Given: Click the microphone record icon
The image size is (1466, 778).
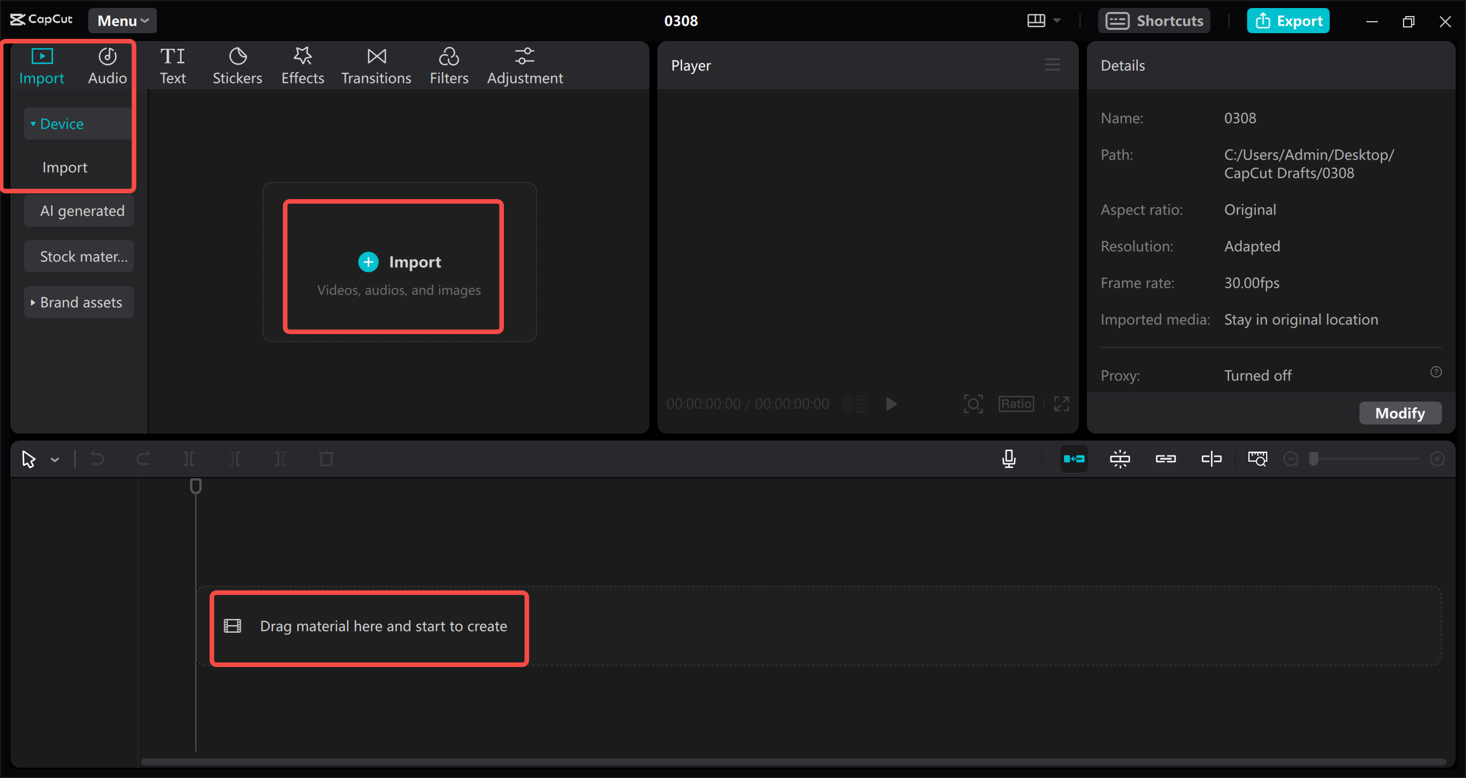Looking at the screenshot, I should tap(1009, 459).
